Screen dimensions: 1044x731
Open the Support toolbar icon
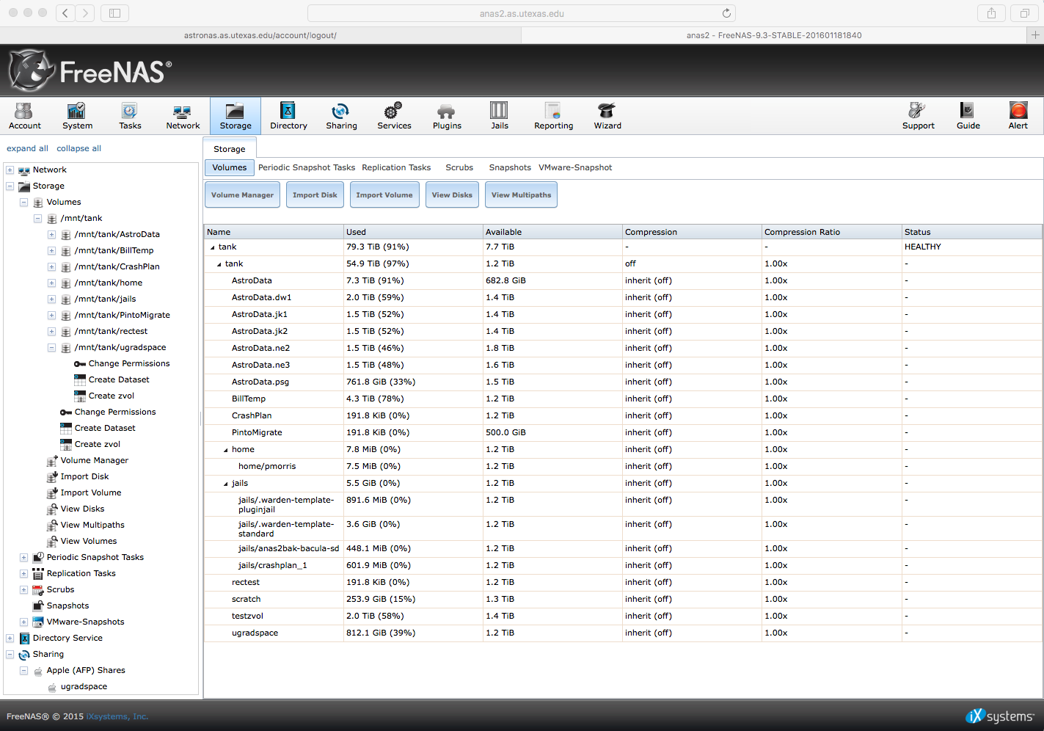point(918,116)
